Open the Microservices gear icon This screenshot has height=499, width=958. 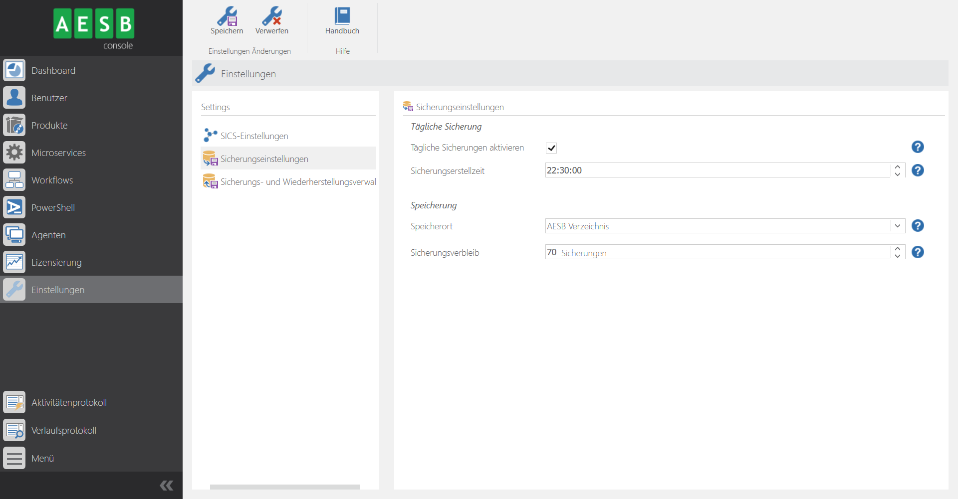pyautogui.click(x=14, y=153)
